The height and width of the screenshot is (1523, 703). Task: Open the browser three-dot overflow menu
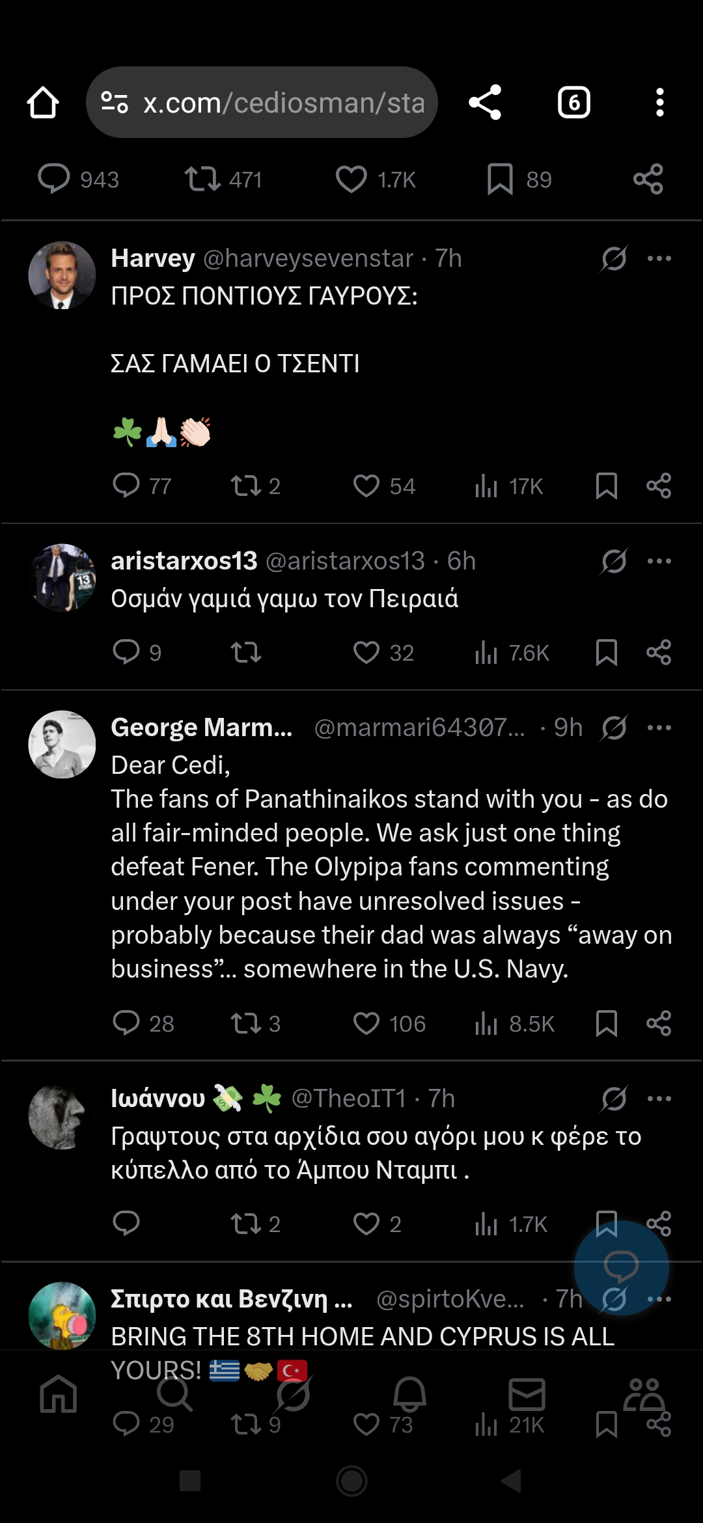659,103
